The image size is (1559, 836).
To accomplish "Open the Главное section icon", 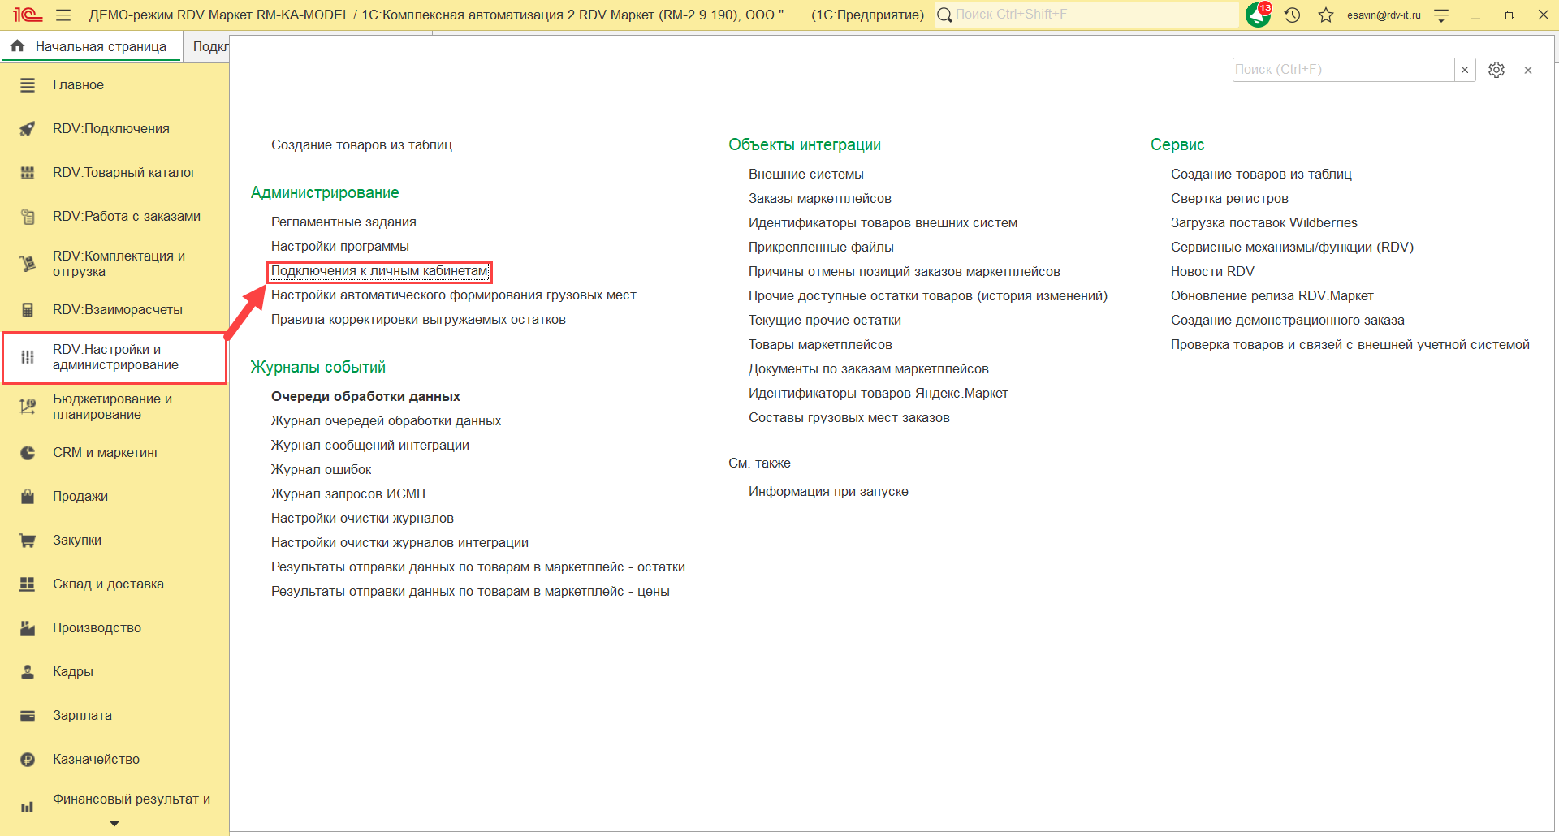I will (28, 85).
